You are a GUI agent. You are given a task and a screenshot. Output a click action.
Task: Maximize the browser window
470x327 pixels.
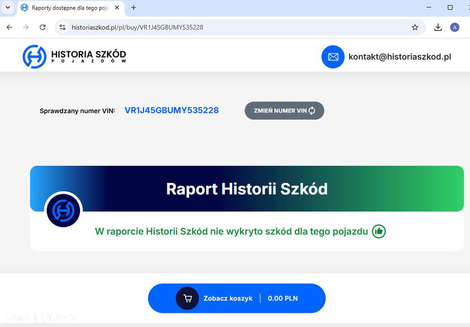[450, 8]
